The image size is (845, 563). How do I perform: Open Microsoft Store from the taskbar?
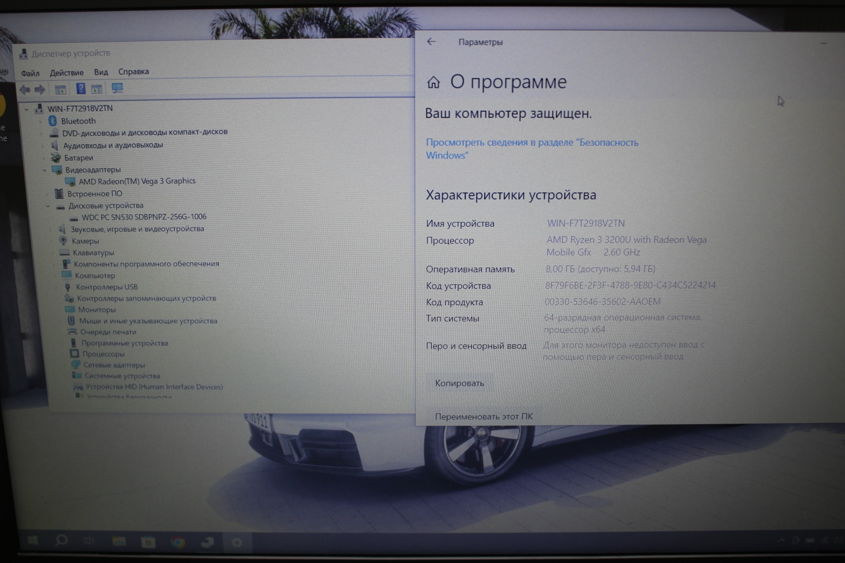[x=148, y=542]
